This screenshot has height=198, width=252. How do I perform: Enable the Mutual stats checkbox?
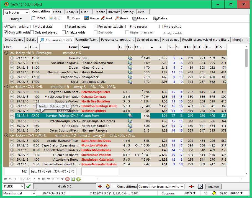pyautogui.click(x=32, y=27)
